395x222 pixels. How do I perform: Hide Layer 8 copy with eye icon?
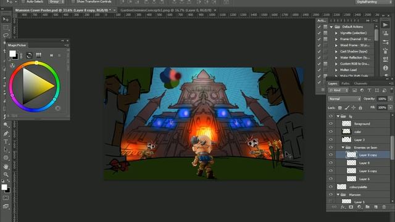tap(331, 155)
